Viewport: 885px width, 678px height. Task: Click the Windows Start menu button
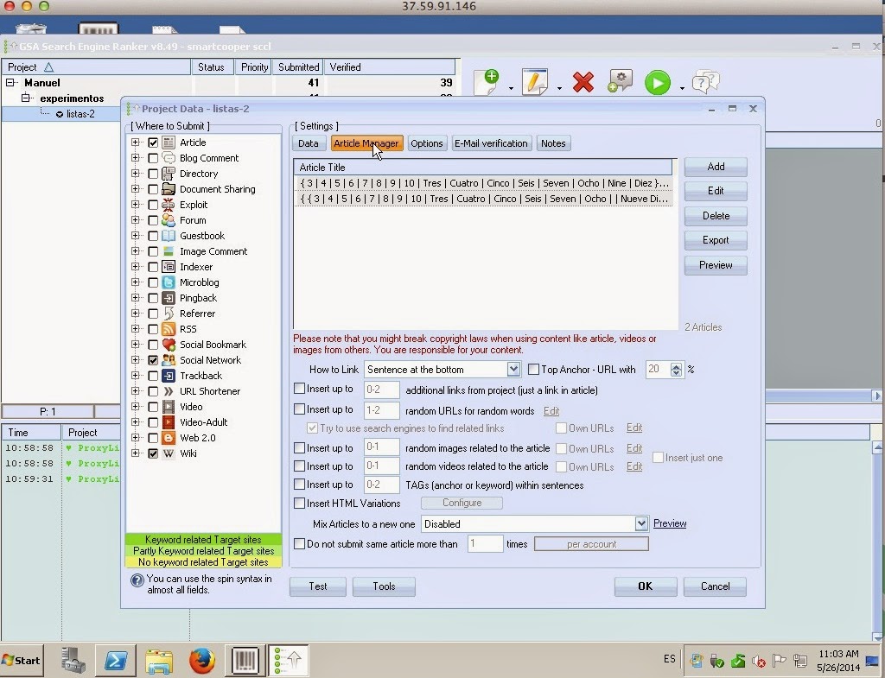click(22, 660)
